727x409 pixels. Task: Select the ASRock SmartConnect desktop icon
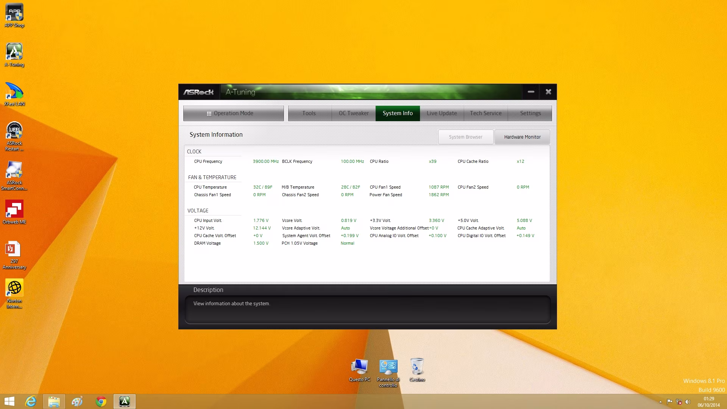(x=14, y=176)
